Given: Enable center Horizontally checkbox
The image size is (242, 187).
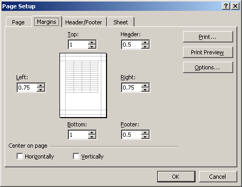Looking at the screenshot, I should (20, 156).
